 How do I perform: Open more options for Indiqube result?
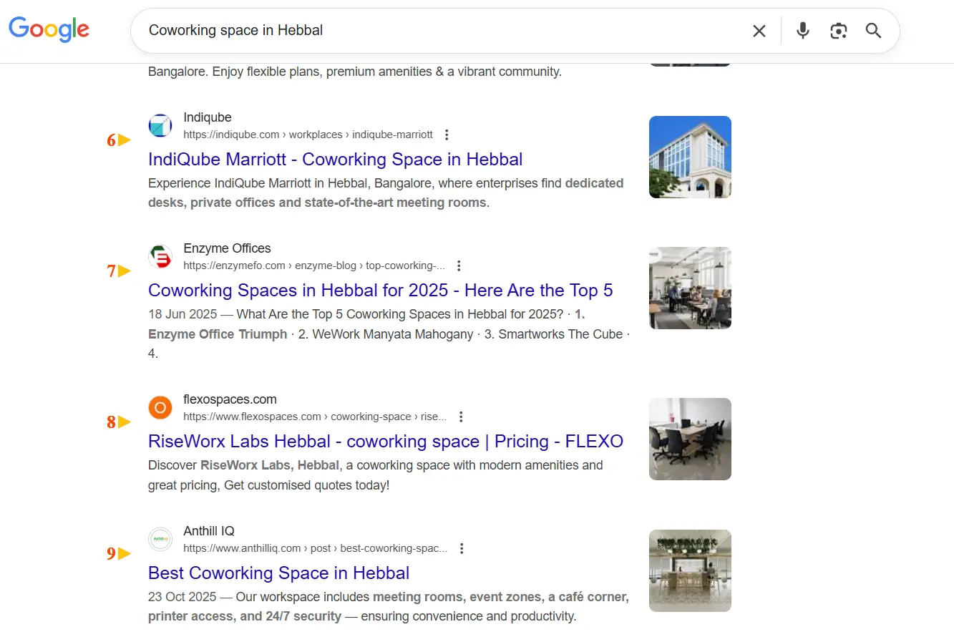pyautogui.click(x=447, y=135)
